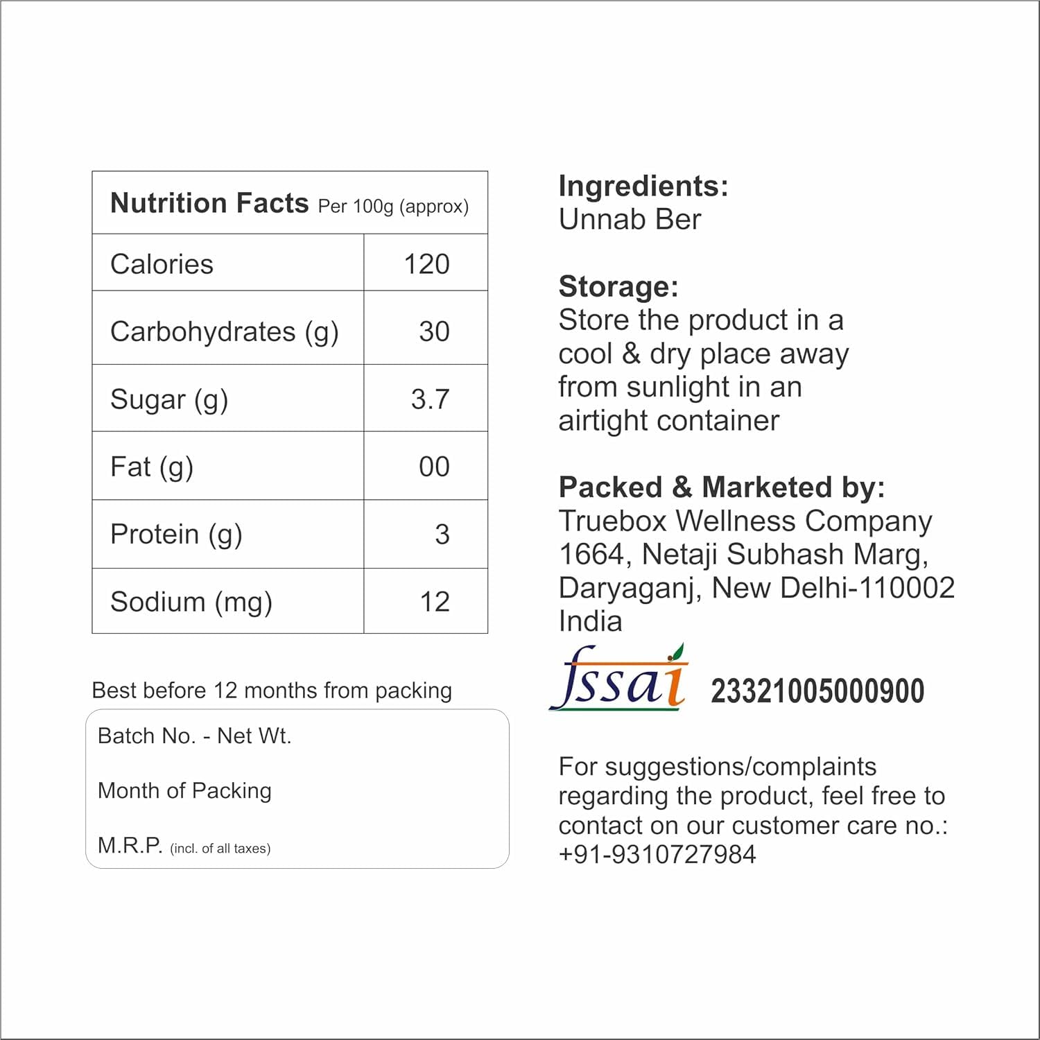Viewport: 1040px width, 1040px height.
Task: Click the Fat (g) row label
Action: pos(152,467)
